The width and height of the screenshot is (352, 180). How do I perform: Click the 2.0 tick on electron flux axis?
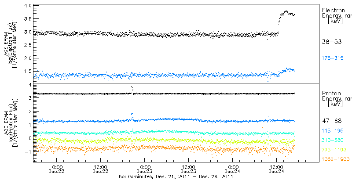tap(27, 58)
